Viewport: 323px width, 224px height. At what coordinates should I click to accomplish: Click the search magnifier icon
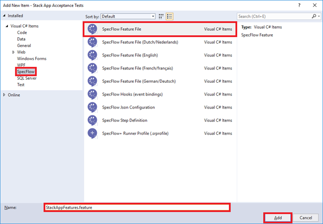[x=314, y=16]
